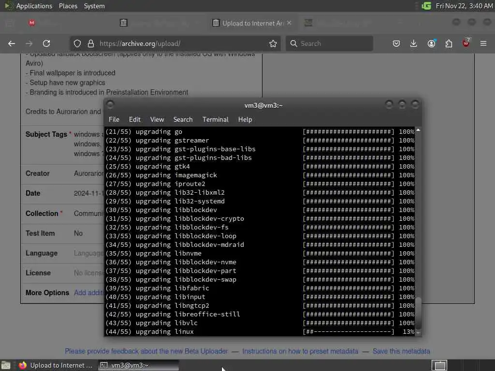Open the terminal Search menu
495x371 pixels.
pyautogui.click(x=183, y=120)
